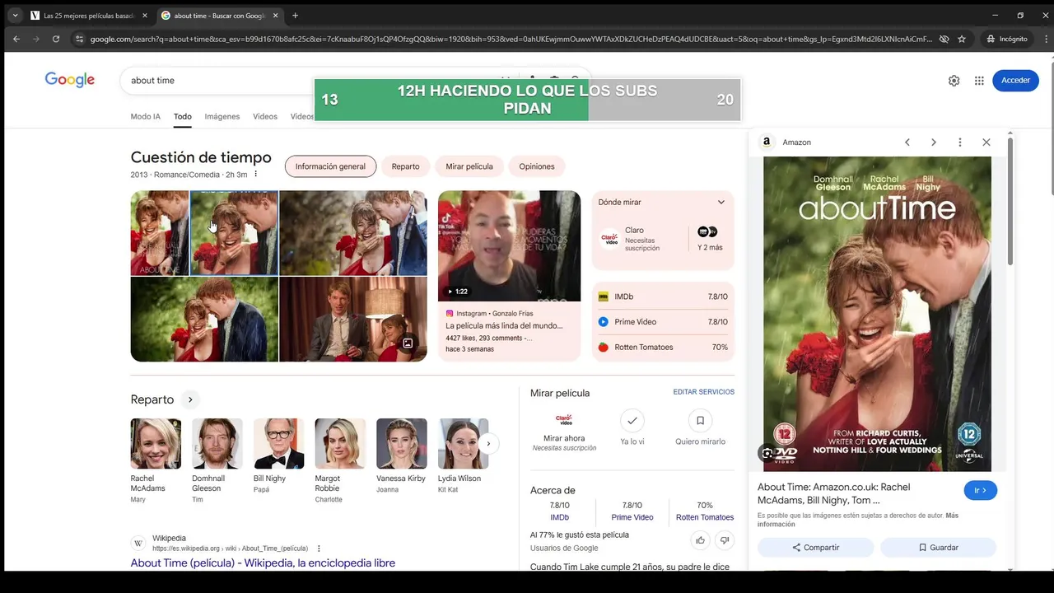1054x593 pixels.
Task: Like the movie with thumbs up
Action: pos(701,540)
